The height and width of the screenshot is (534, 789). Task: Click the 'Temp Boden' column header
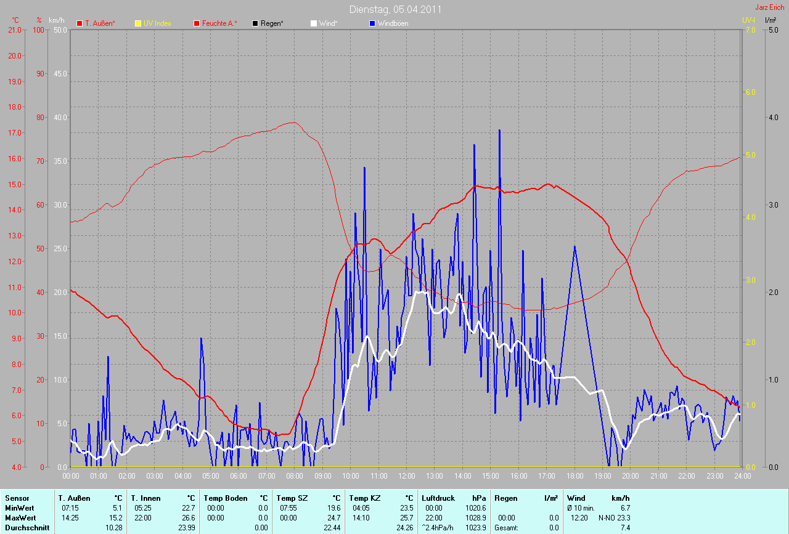[x=226, y=498]
